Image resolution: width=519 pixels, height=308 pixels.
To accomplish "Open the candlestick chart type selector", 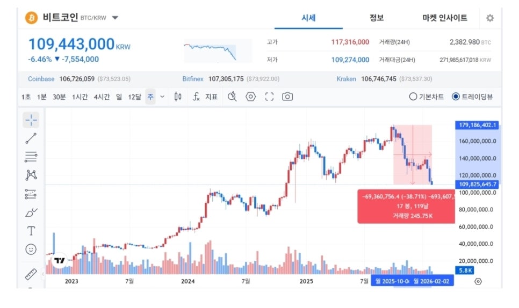I will (178, 97).
